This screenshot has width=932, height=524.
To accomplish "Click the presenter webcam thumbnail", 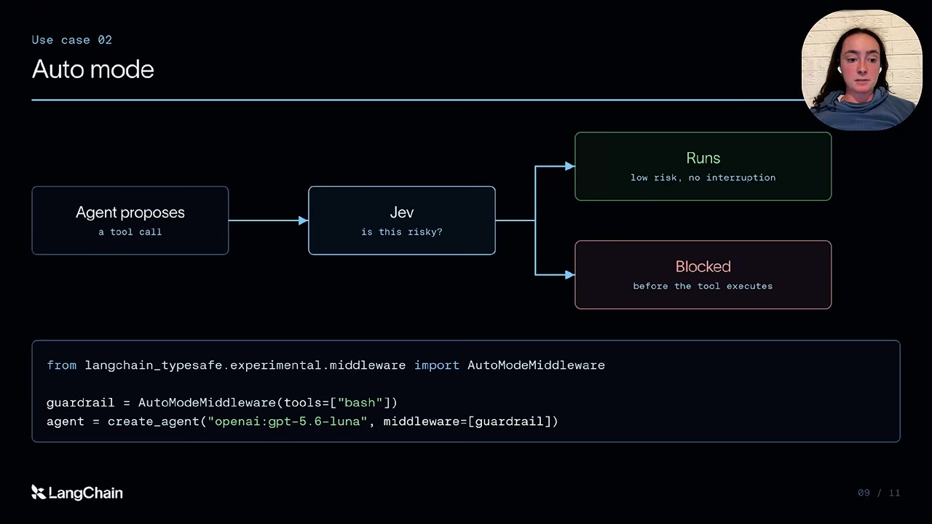I will (x=862, y=70).
